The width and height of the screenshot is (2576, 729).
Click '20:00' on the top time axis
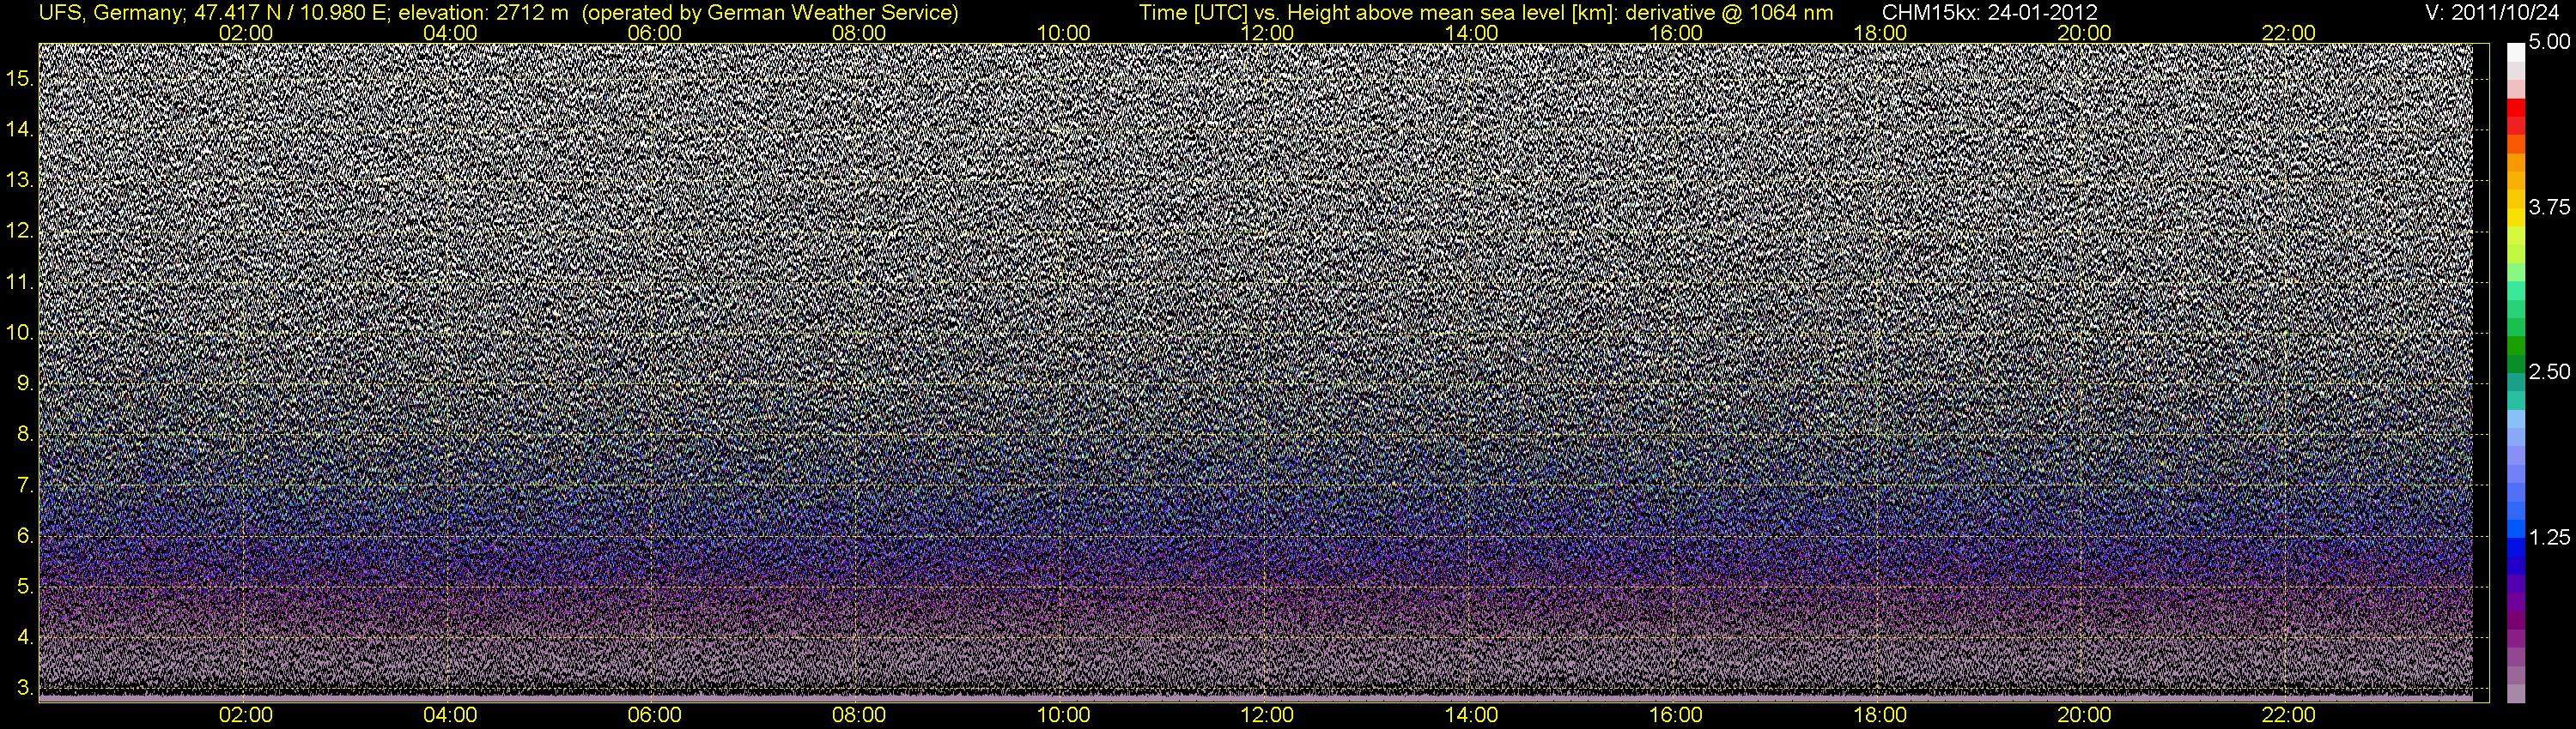(x=2084, y=33)
